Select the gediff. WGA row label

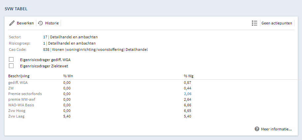tap(19, 83)
